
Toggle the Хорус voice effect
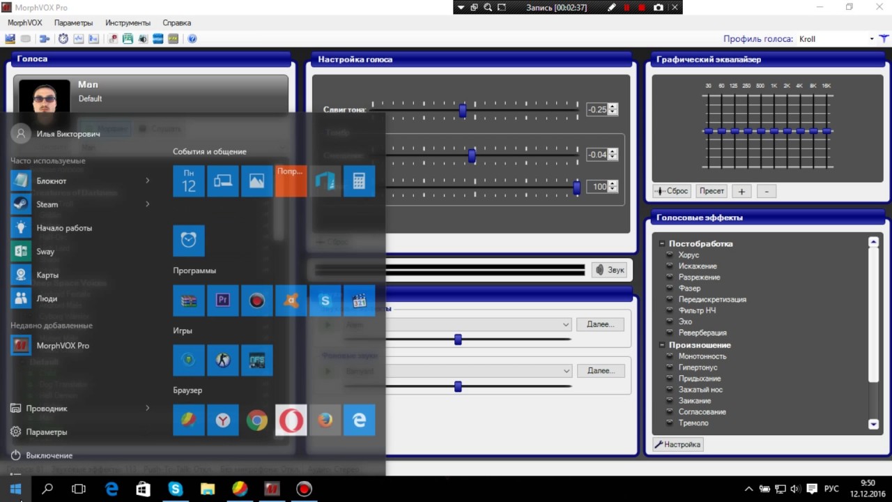(x=689, y=255)
